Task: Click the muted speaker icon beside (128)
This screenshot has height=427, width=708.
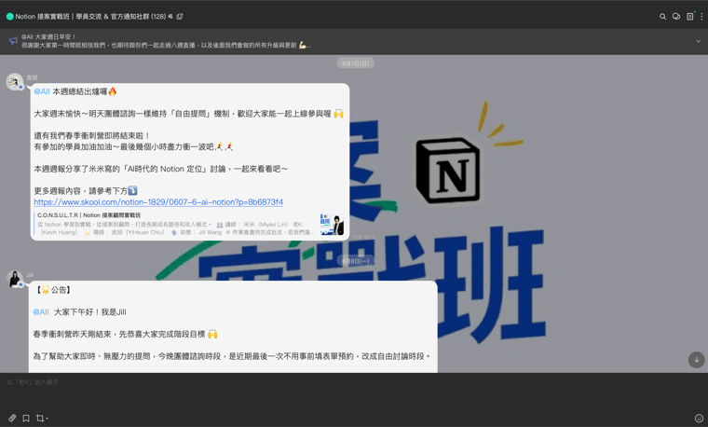Action: click(170, 16)
